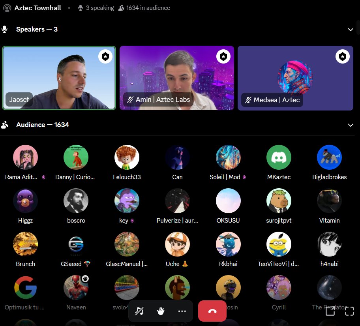Select Amin | Aztec Labs video tile
The image size is (360, 326).
coord(177,78)
